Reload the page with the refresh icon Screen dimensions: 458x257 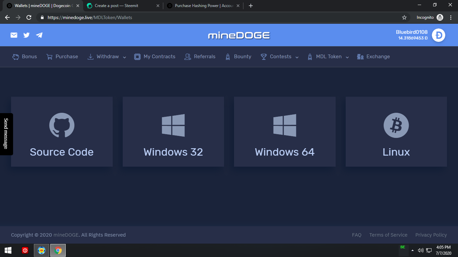click(29, 17)
